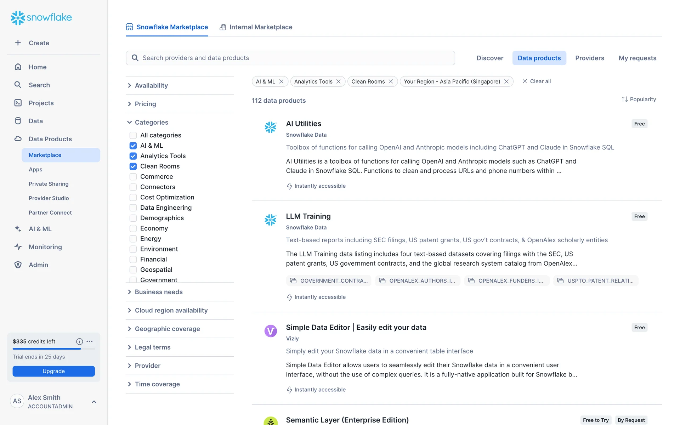Check the Financial category checkbox
The height and width of the screenshot is (425, 680).
pos(133,260)
